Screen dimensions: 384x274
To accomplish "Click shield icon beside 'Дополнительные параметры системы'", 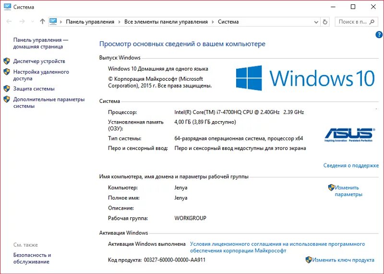I will coord(7,100).
